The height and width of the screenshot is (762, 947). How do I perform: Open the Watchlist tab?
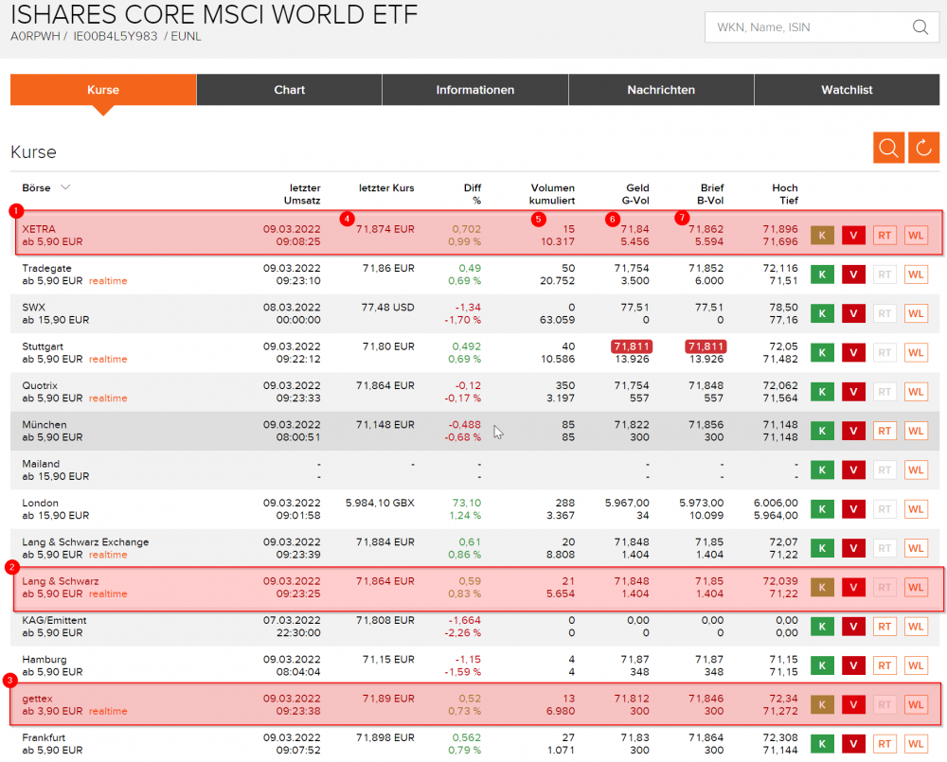point(847,90)
